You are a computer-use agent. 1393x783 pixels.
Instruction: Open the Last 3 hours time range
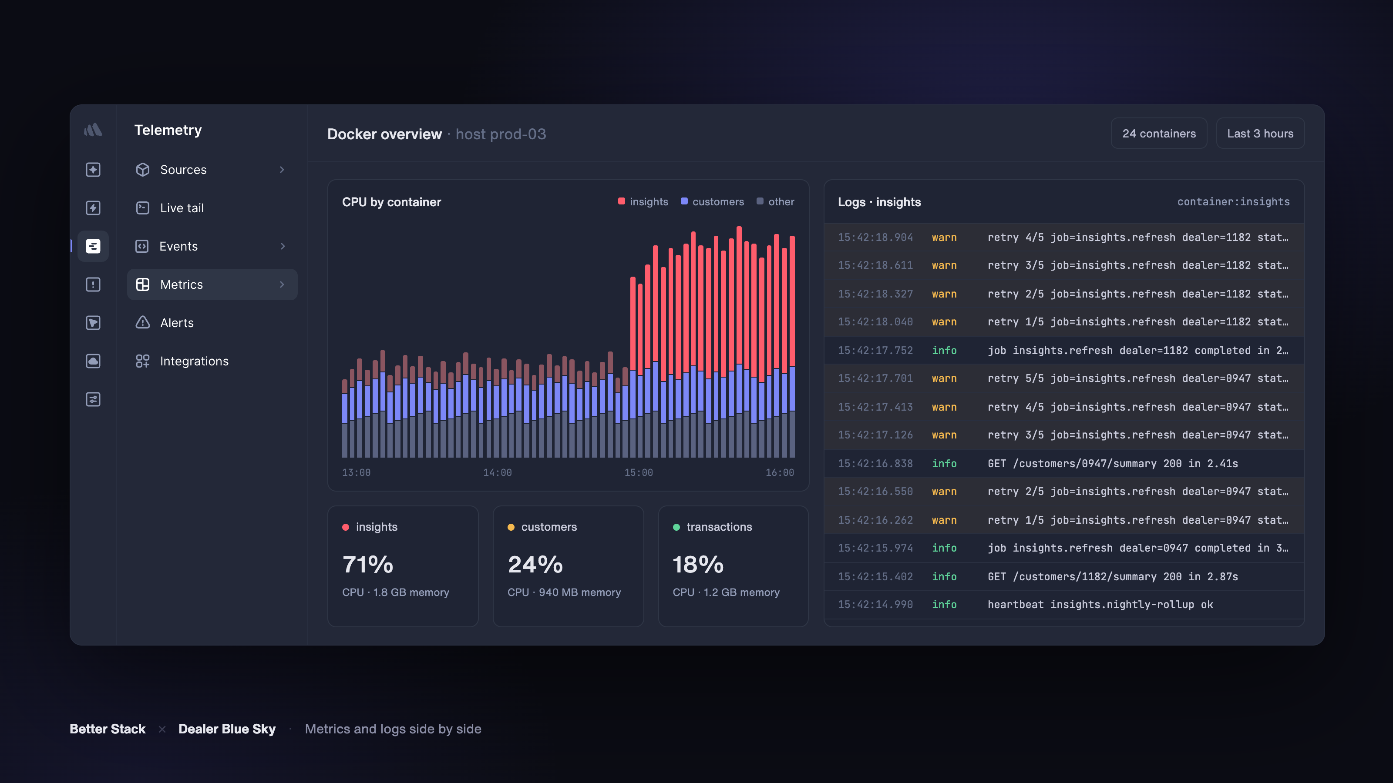point(1260,134)
